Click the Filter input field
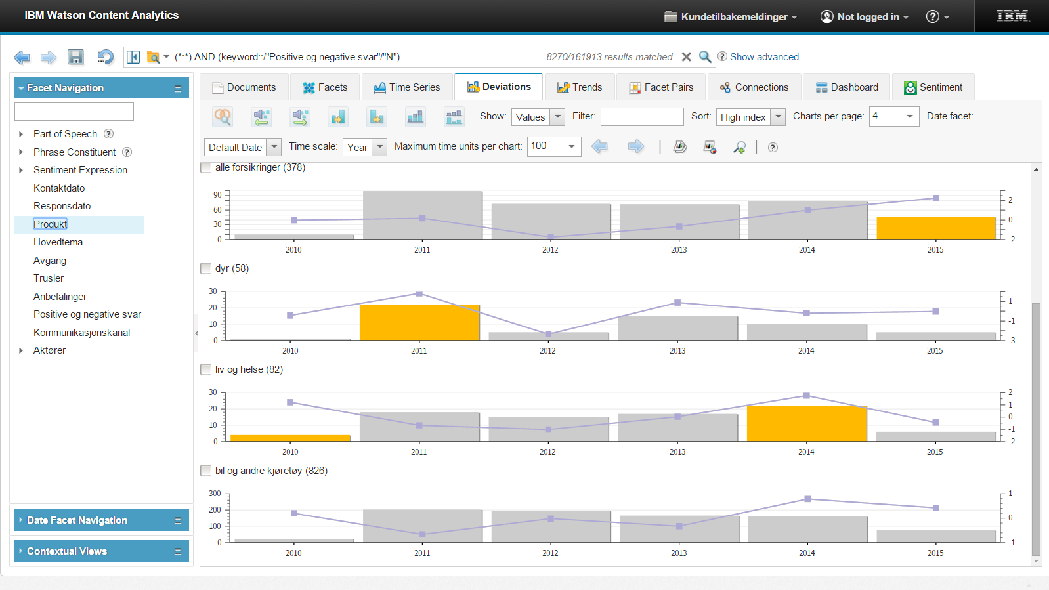Screen dimensions: 1049x590 [x=642, y=117]
